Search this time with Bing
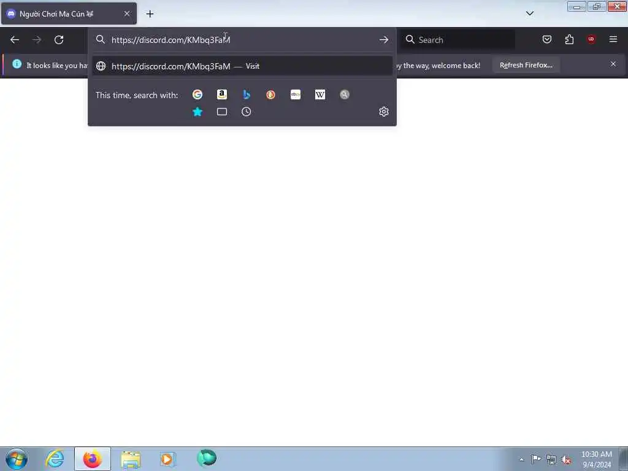 click(x=247, y=94)
